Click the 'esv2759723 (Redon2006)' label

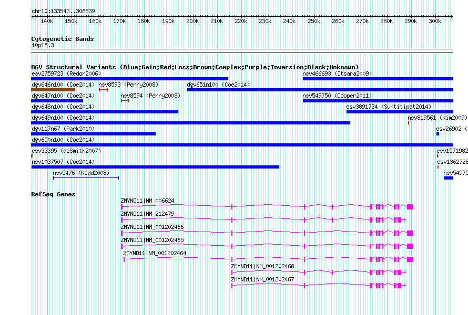click(66, 73)
